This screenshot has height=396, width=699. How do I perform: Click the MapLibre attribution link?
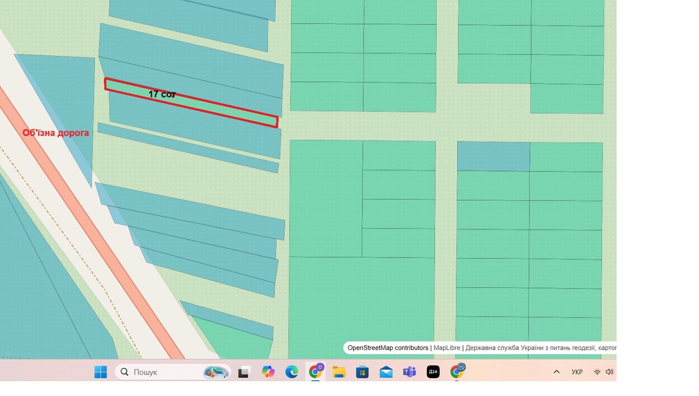point(447,348)
